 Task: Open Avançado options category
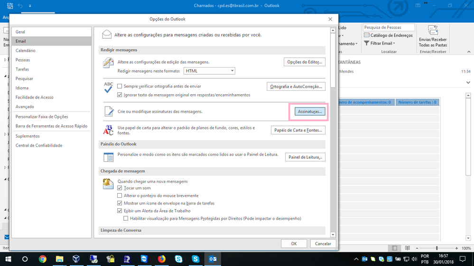[x=51, y=106]
